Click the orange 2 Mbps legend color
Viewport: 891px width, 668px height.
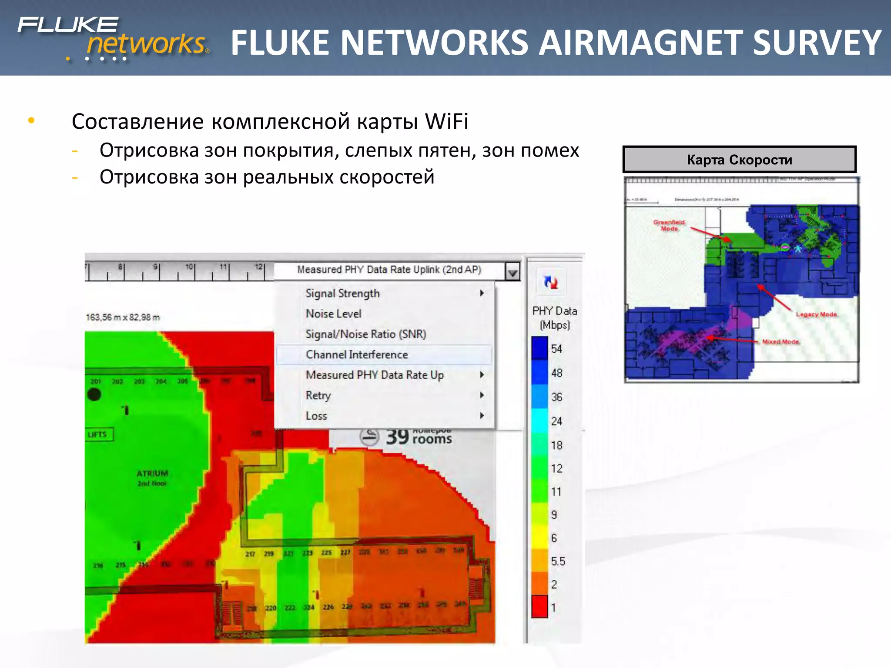click(539, 584)
